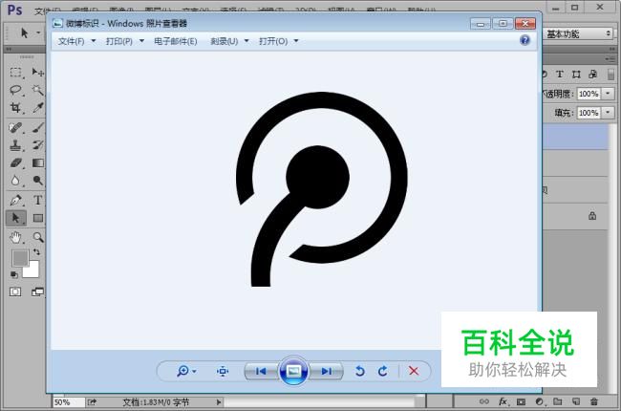
Task: Open the Photoshop panel options menu
Action: tap(610, 59)
